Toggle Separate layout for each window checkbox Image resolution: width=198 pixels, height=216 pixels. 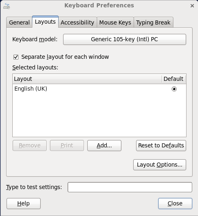click(16, 57)
